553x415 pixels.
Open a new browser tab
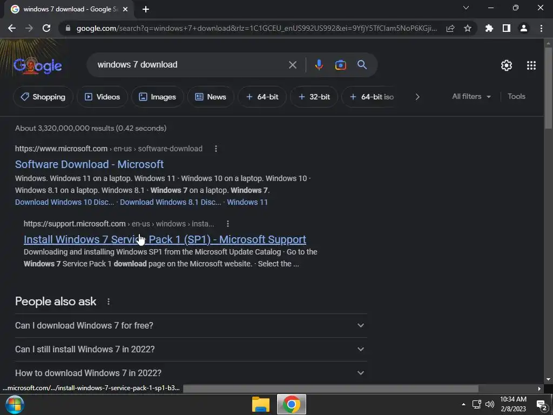[146, 10]
